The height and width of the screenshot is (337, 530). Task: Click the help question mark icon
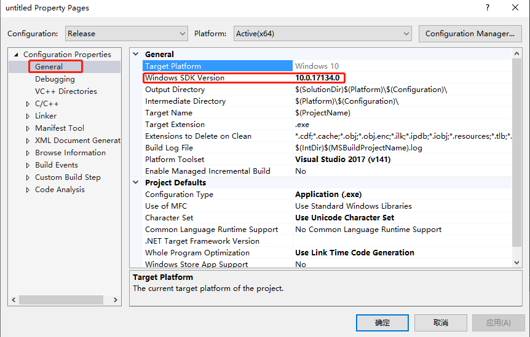pyautogui.click(x=488, y=8)
